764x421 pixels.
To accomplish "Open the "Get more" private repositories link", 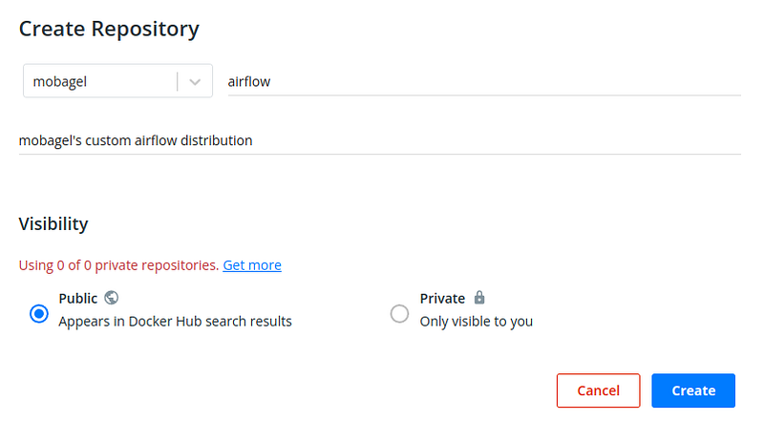I will [x=252, y=265].
